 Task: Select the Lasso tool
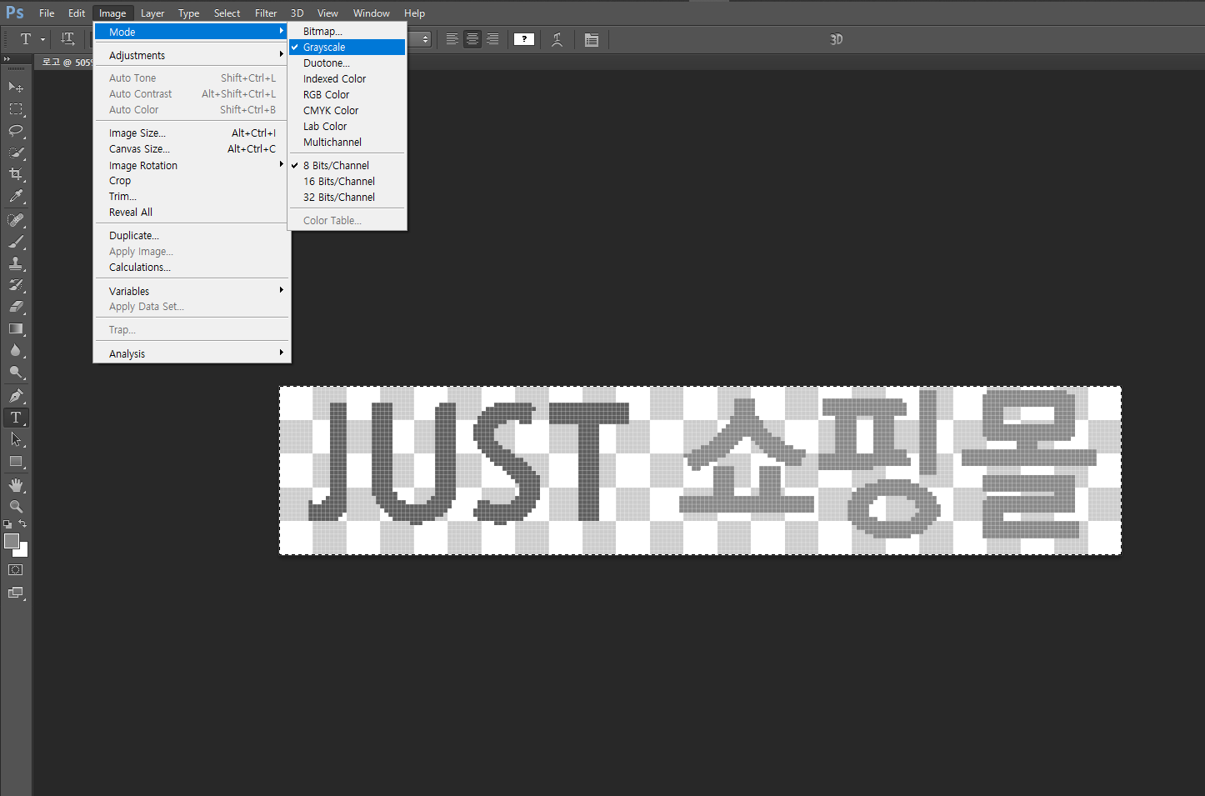tap(16, 131)
